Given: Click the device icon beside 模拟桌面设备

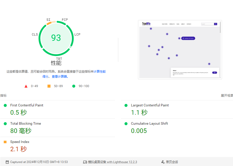Looking at the screenshot, I should [85, 162].
